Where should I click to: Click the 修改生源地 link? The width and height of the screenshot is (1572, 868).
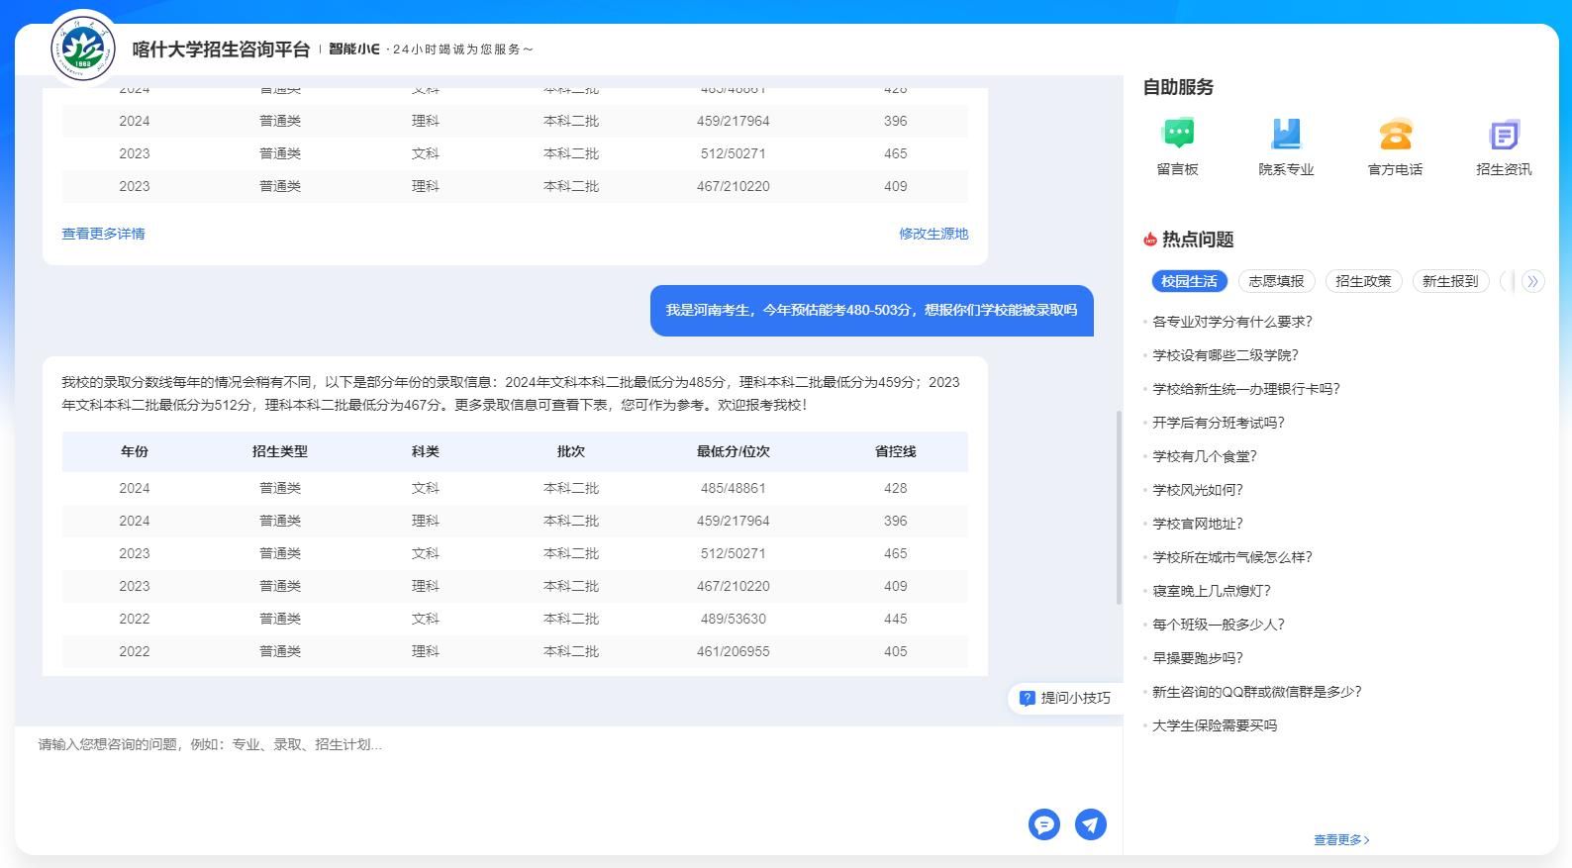933,234
